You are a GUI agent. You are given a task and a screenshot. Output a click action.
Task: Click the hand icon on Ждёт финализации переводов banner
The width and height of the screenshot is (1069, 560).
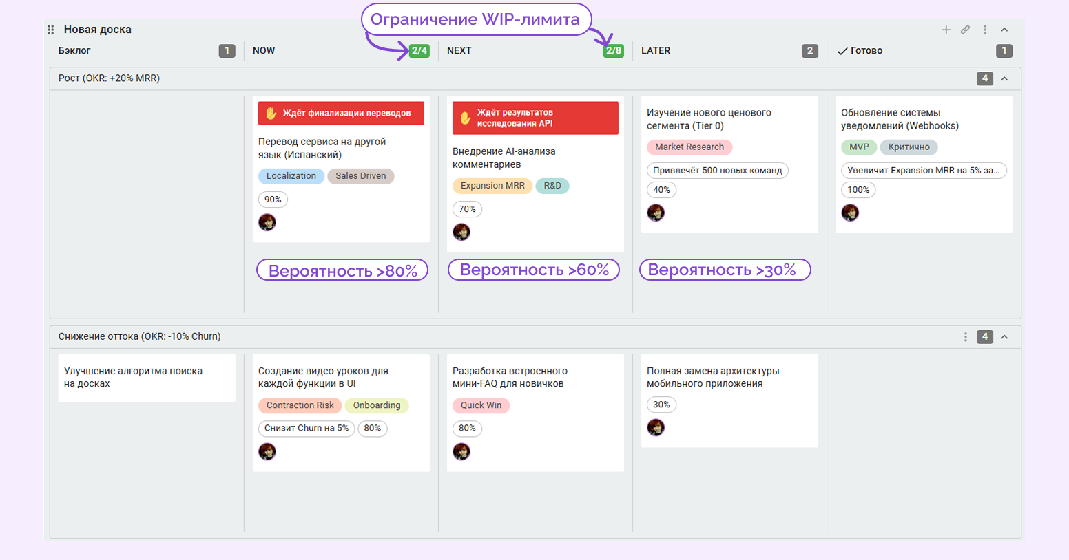(x=271, y=112)
